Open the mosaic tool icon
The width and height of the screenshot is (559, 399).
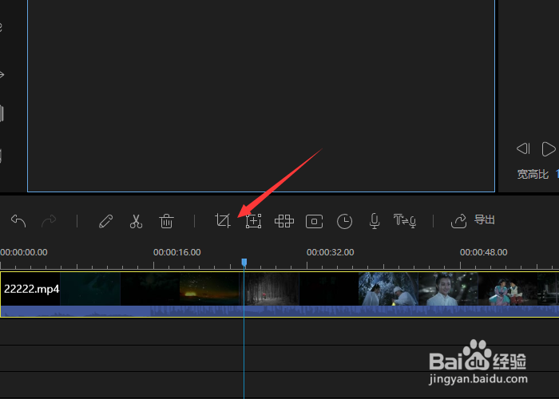click(x=284, y=221)
